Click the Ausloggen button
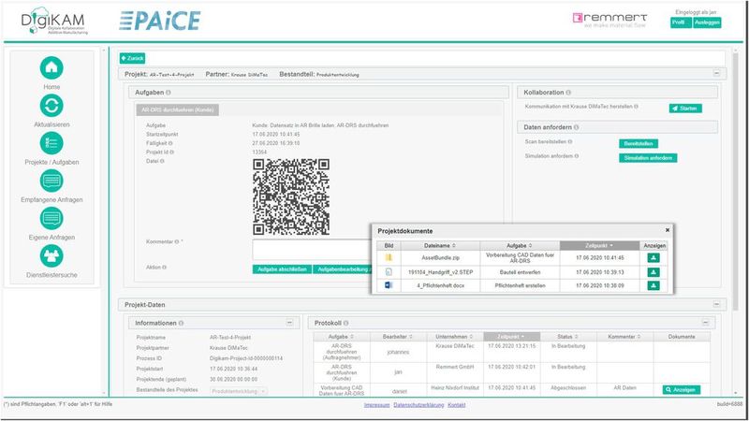 (707, 22)
